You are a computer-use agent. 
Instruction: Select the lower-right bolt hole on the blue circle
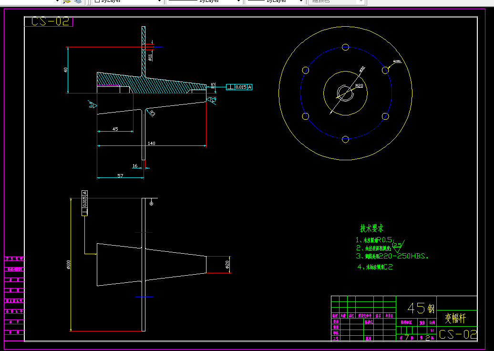click(385, 116)
